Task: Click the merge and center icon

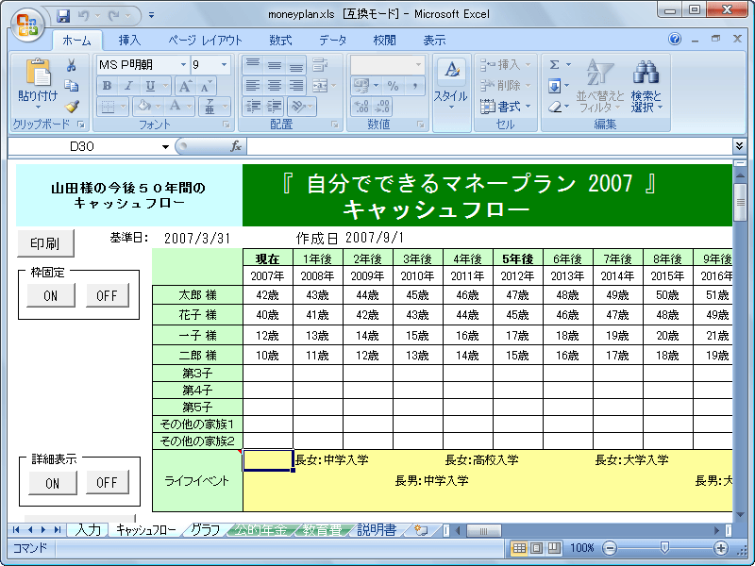Action: pos(320,86)
